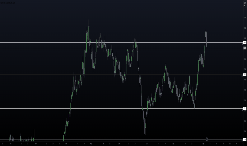Click the 23.50 price scale value
Screen dimensions: 247x146
(x=245, y=100)
